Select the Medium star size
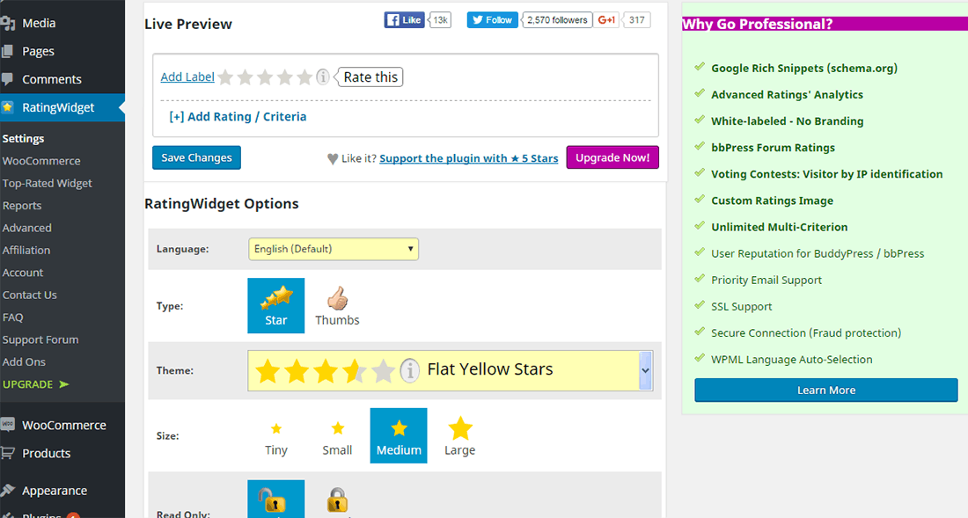Image resolution: width=968 pixels, height=518 pixels. pyautogui.click(x=399, y=436)
